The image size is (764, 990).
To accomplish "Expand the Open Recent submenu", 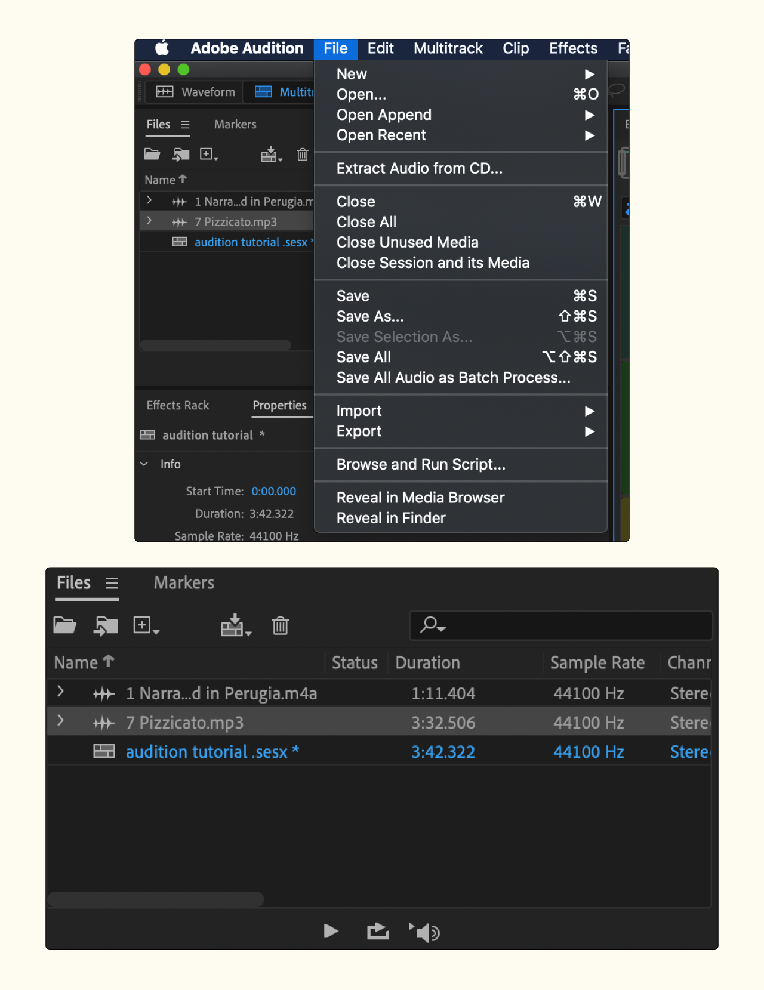I will [461, 135].
